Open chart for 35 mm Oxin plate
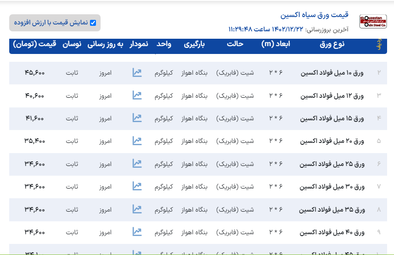 [137, 209]
